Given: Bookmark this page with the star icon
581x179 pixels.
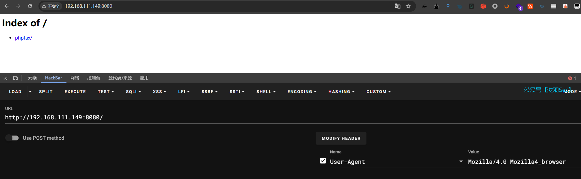Looking at the screenshot, I should point(408,6).
